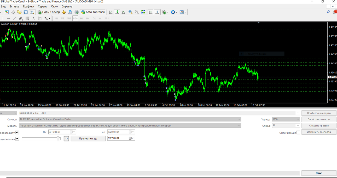
Task: Click the search magnifier icon
Action: pyautogui.click(x=328, y=12)
